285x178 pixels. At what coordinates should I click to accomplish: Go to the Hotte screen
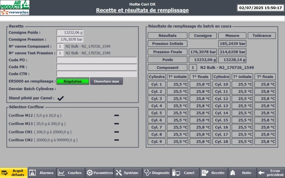tap(242, 173)
